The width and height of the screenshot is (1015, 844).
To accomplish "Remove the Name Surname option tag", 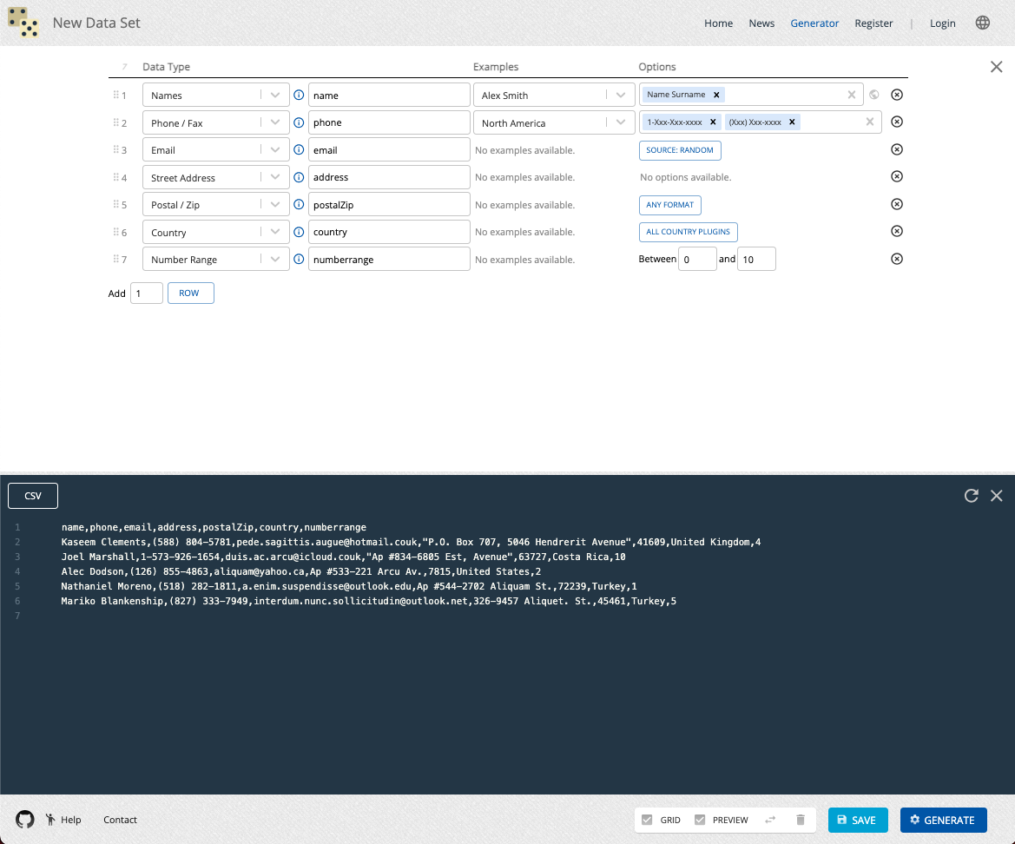I will 716,95.
